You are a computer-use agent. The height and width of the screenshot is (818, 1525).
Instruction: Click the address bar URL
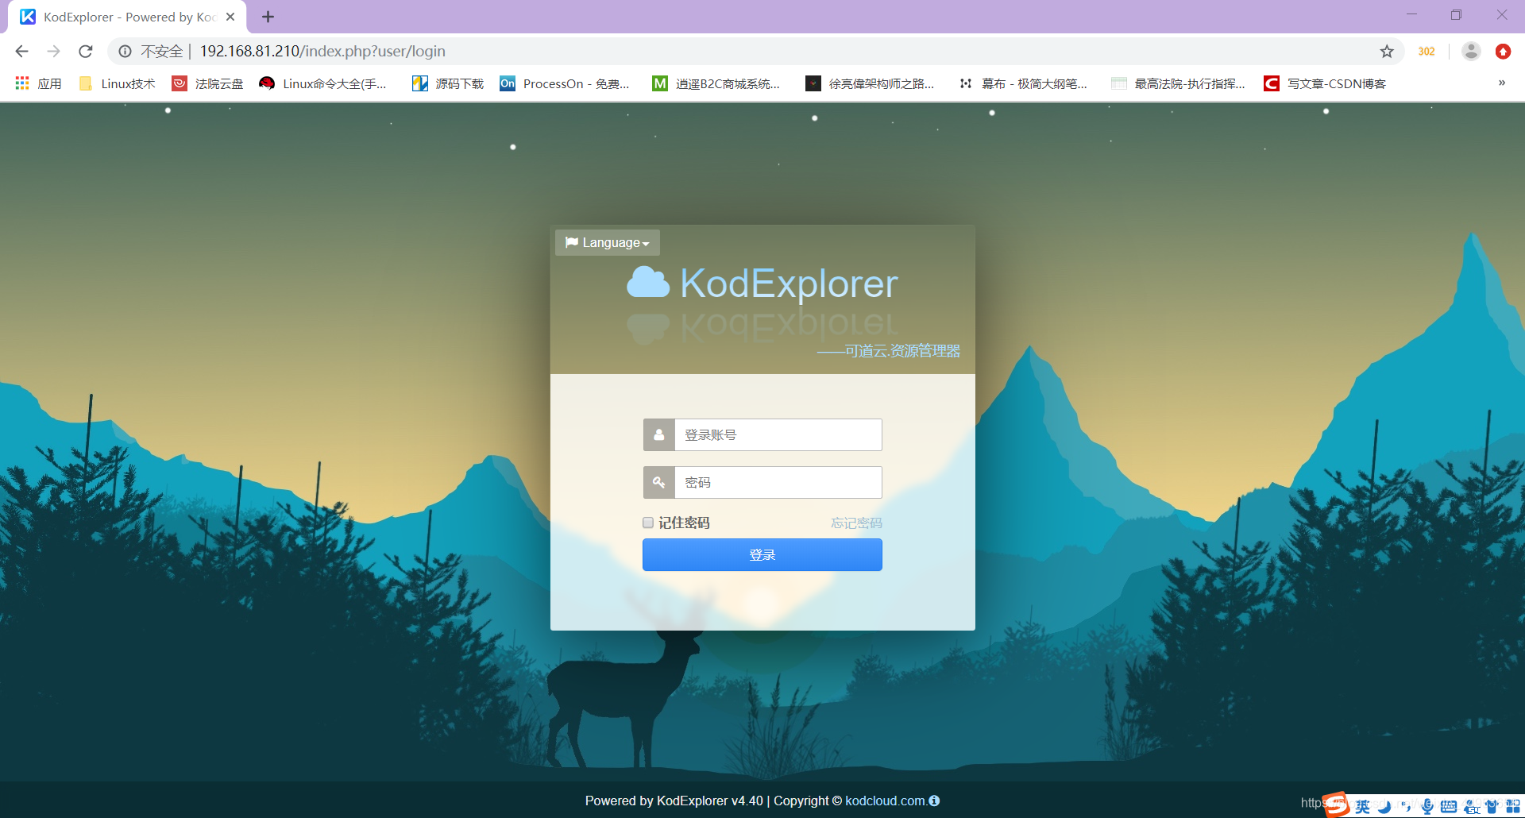click(322, 51)
